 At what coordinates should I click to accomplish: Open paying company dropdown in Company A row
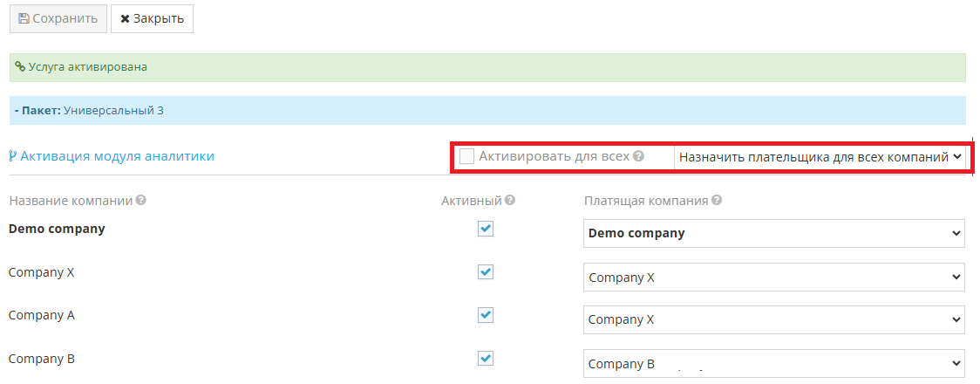coord(773,319)
